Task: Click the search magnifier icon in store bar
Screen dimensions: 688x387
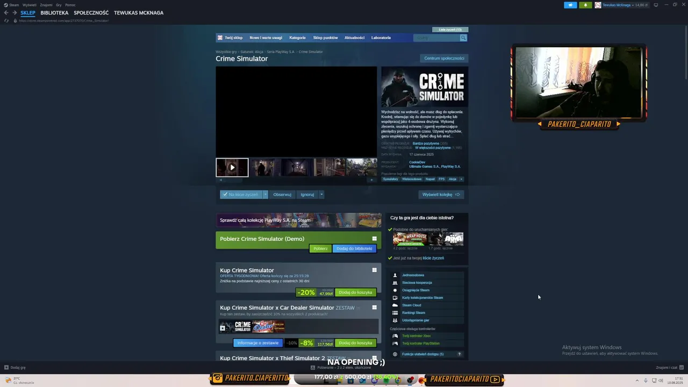Action: pos(463,38)
